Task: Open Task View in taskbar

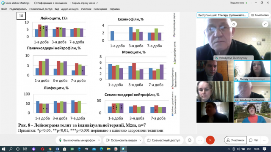Action: pos(25,149)
